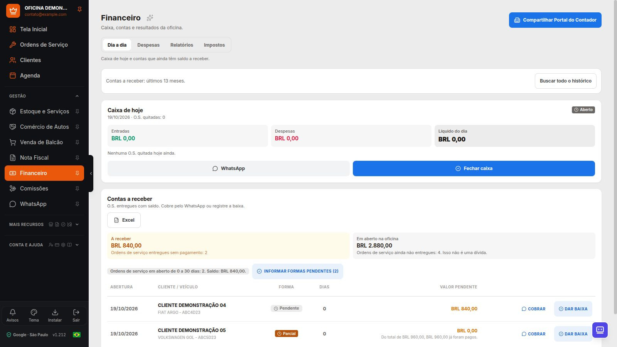Open Nota Fiscal section
617x347 pixels.
(x=39, y=158)
